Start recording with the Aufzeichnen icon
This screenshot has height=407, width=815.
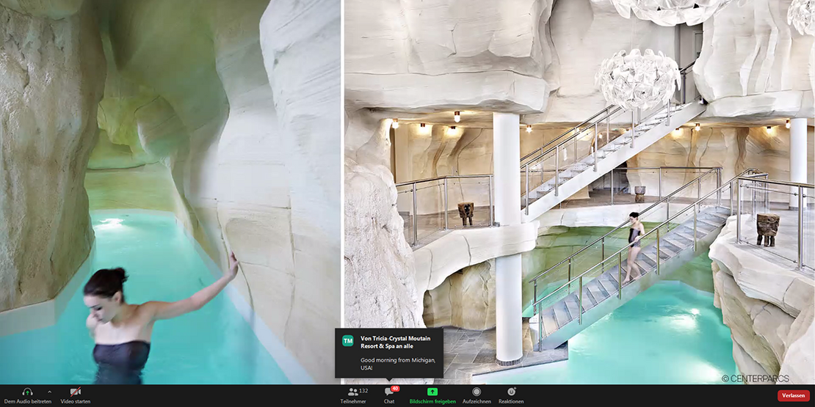(477, 392)
